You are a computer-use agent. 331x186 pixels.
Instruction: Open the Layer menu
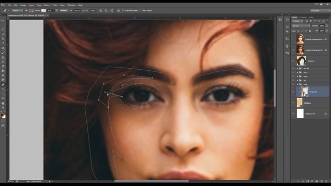31,5
